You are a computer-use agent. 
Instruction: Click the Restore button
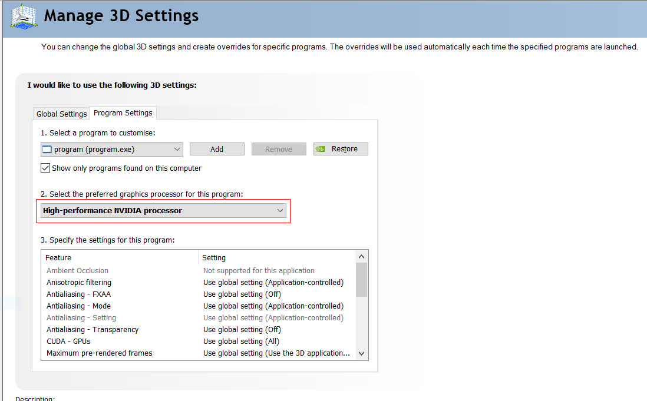341,149
